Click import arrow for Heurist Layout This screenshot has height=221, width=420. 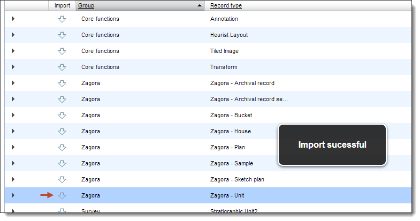coord(62,35)
